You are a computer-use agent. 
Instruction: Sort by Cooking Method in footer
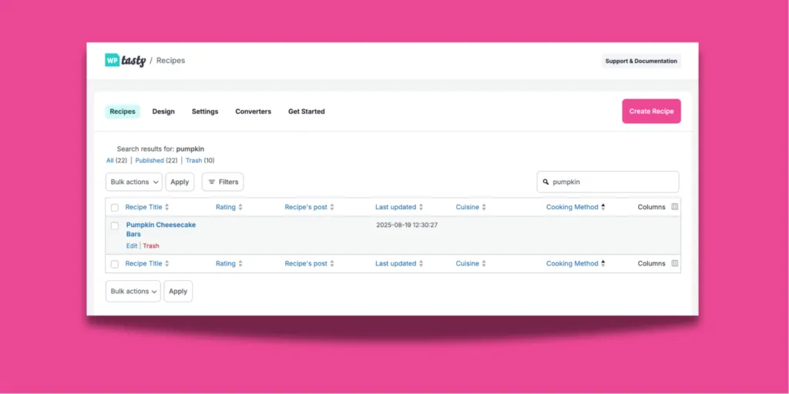point(572,264)
